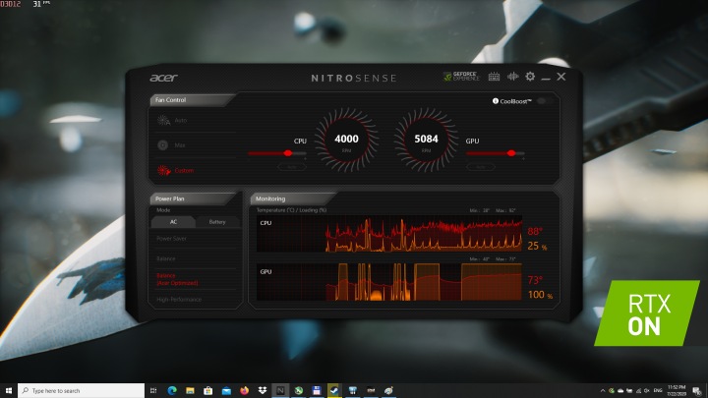Click the RTX ON badge

click(647, 313)
